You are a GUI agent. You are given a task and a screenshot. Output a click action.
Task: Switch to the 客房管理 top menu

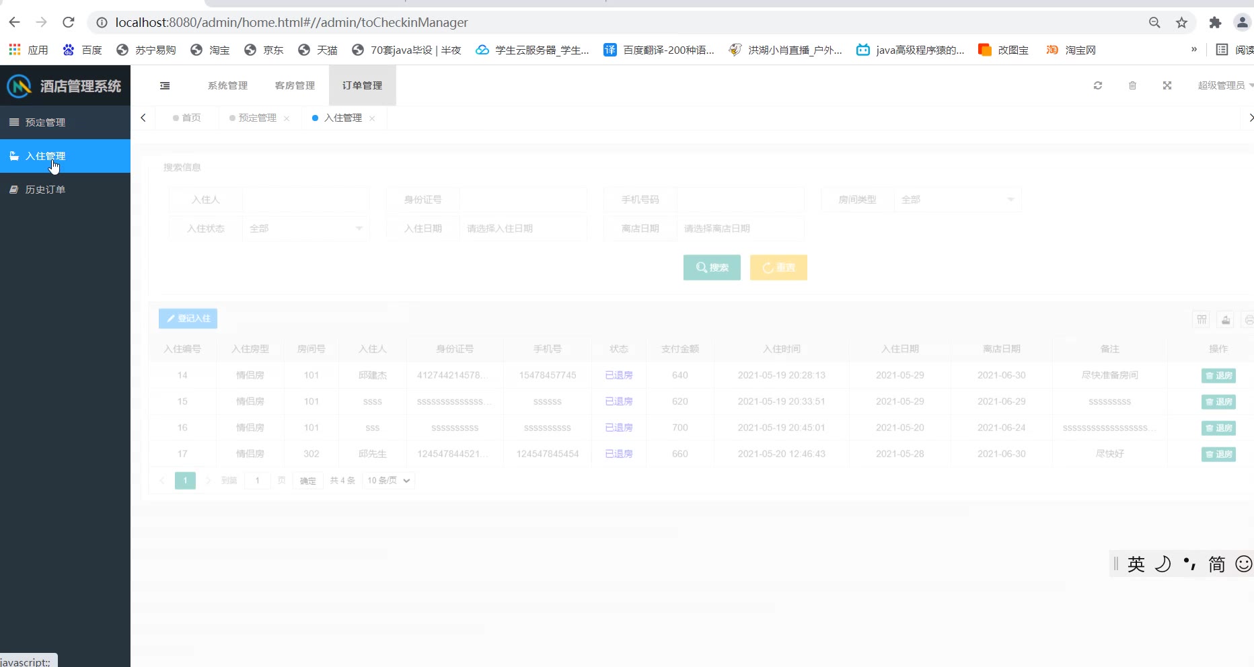click(295, 85)
